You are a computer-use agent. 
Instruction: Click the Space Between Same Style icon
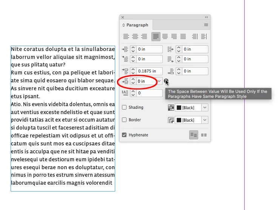tap(125, 81)
